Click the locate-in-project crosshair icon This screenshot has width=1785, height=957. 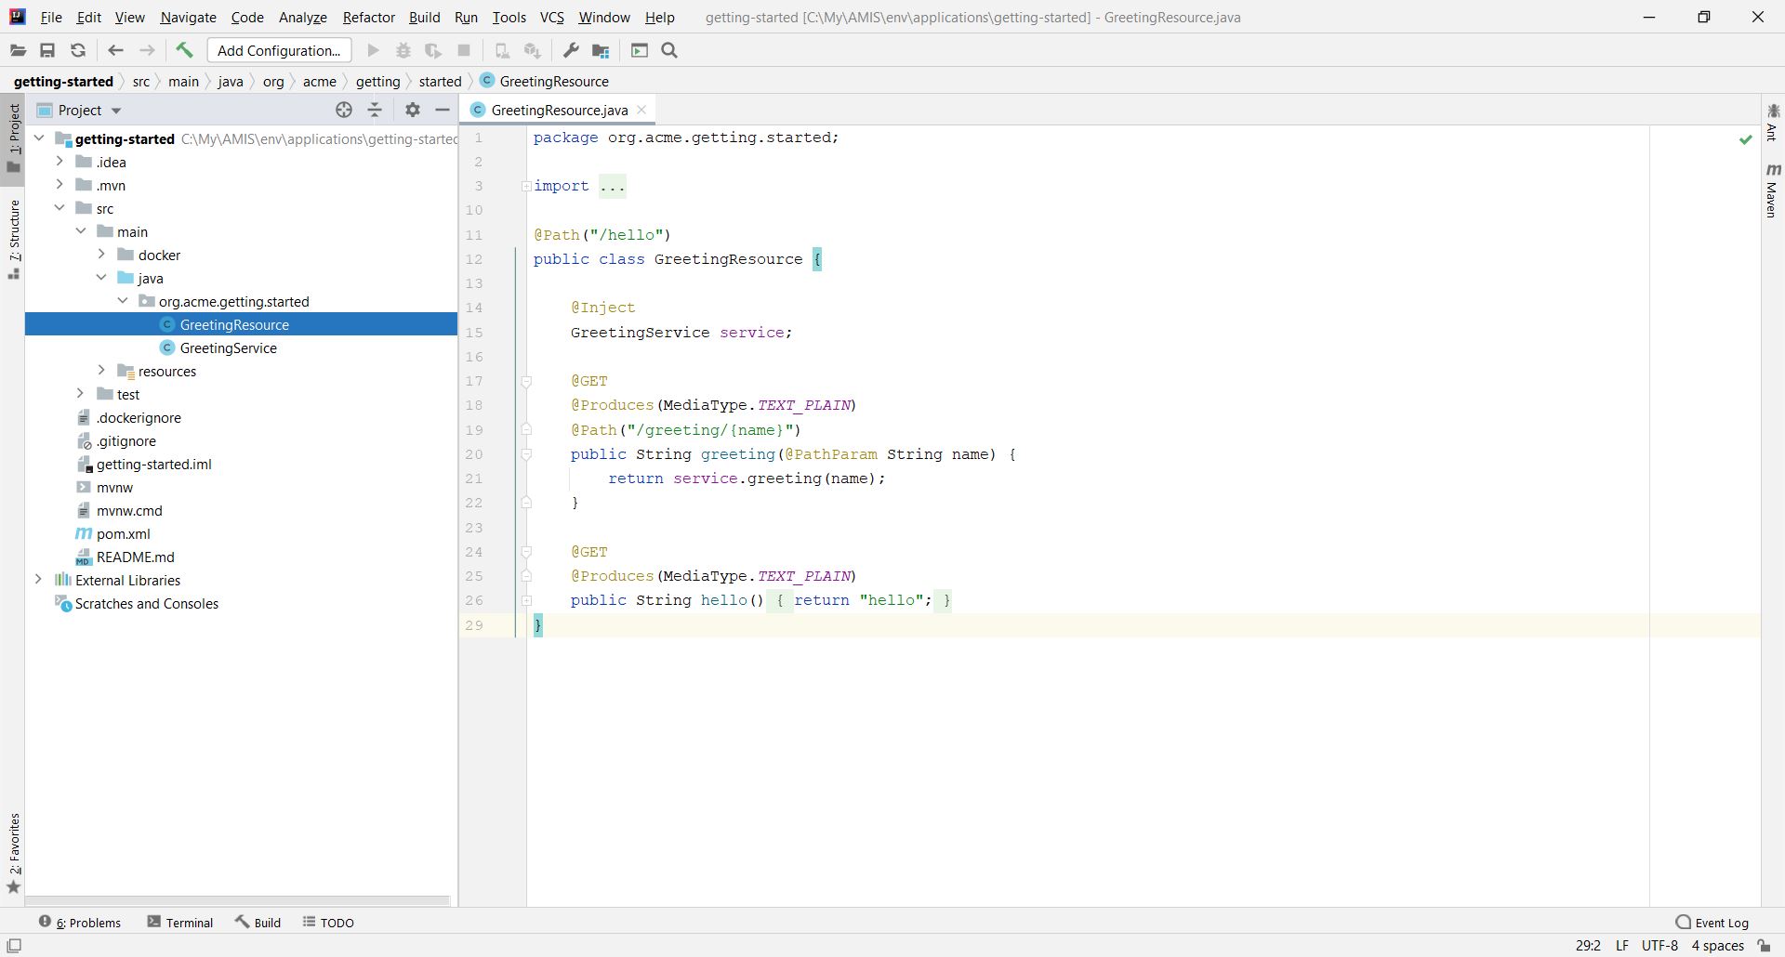tap(344, 110)
